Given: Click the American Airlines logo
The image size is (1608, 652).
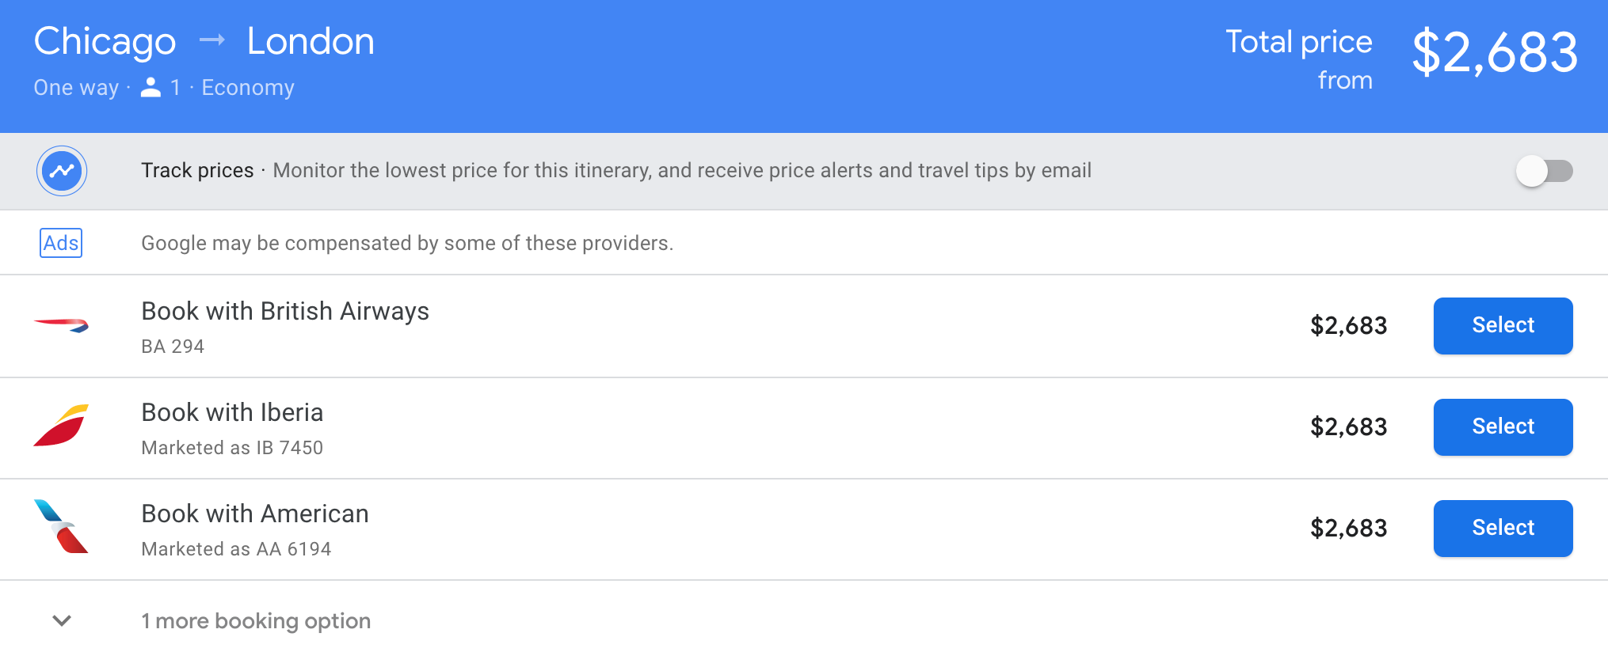Looking at the screenshot, I should [x=62, y=527].
